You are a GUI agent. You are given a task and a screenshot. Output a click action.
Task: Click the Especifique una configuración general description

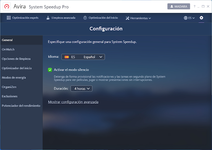[x=92, y=42]
